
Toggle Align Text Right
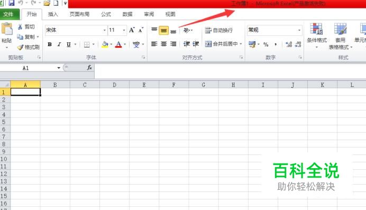pyautogui.click(x=173, y=44)
